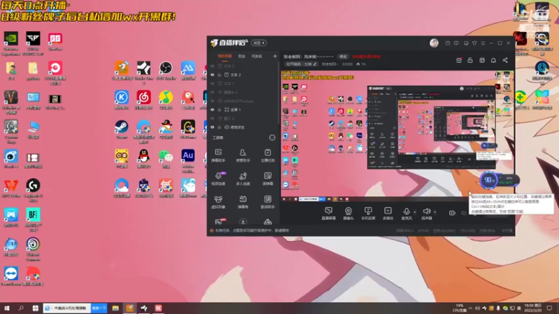Open the notification bell
Image resolution: width=559 pixels, height=314 pixels.
pos(493,60)
